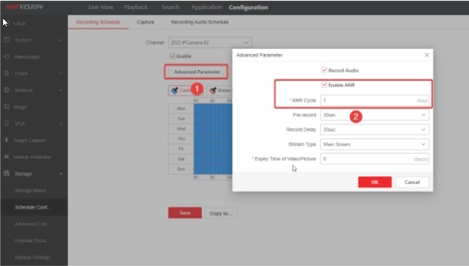Uncheck the Record Audio checkbox
The width and height of the screenshot is (469, 266).
324,70
